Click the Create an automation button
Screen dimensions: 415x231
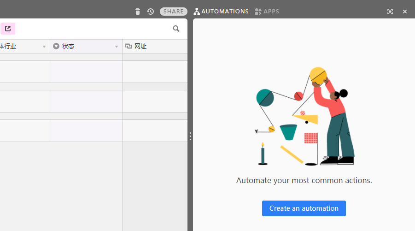point(304,208)
